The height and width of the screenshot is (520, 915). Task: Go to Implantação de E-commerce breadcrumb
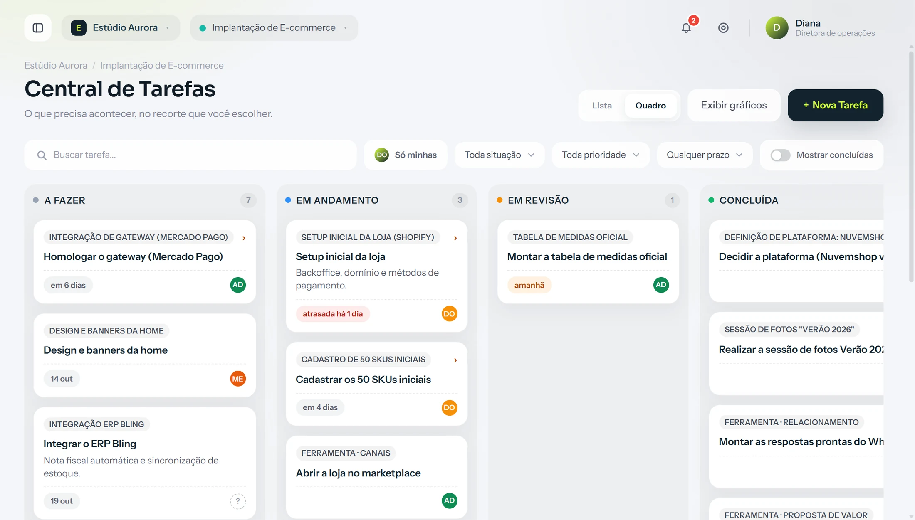click(x=162, y=65)
